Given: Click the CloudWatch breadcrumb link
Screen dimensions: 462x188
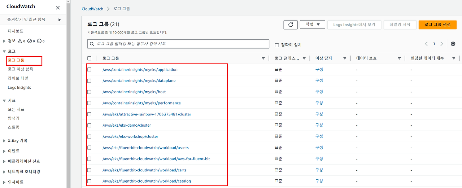Looking at the screenshot, I should 92,9.
